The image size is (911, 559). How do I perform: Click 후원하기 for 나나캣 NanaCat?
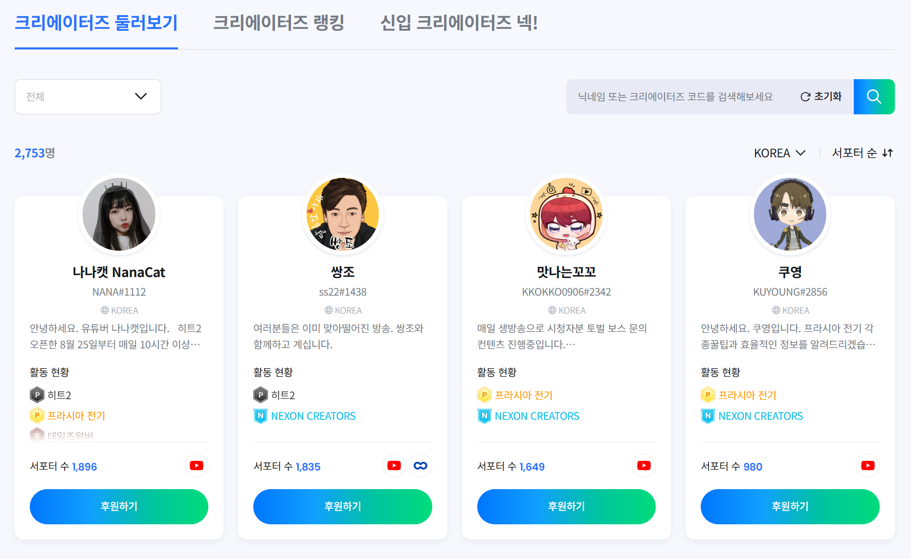click(119, 507)
